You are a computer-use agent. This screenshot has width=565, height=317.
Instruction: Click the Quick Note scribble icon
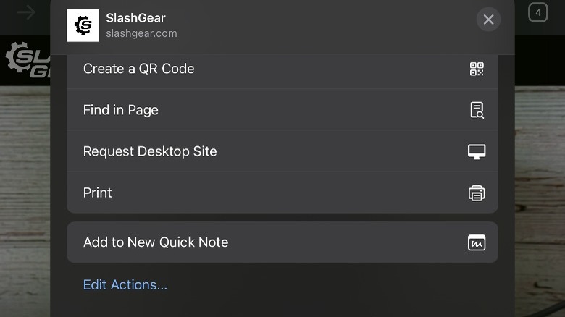pyautogui.click(x=476, y=243)
